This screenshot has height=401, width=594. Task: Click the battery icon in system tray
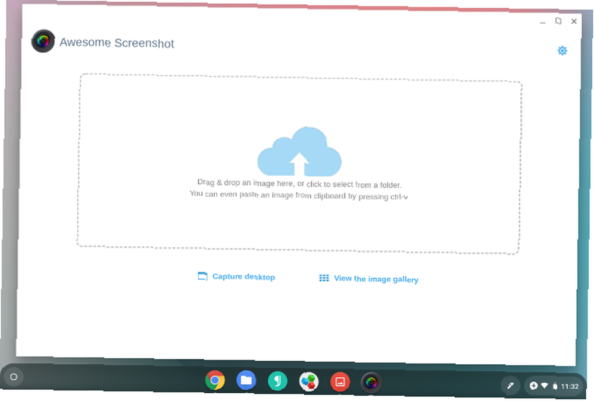[555, 386]
